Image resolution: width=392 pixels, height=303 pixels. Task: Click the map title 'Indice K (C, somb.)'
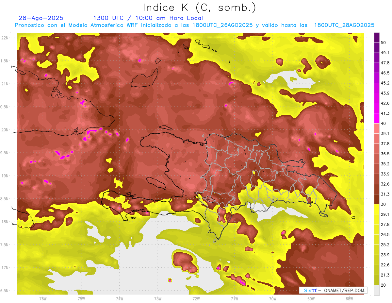tap(199, 8)
